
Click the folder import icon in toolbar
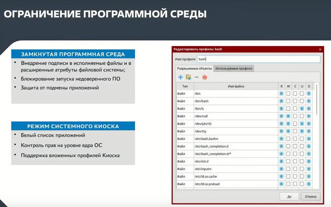pyautogui.click(x=189, y=77)
